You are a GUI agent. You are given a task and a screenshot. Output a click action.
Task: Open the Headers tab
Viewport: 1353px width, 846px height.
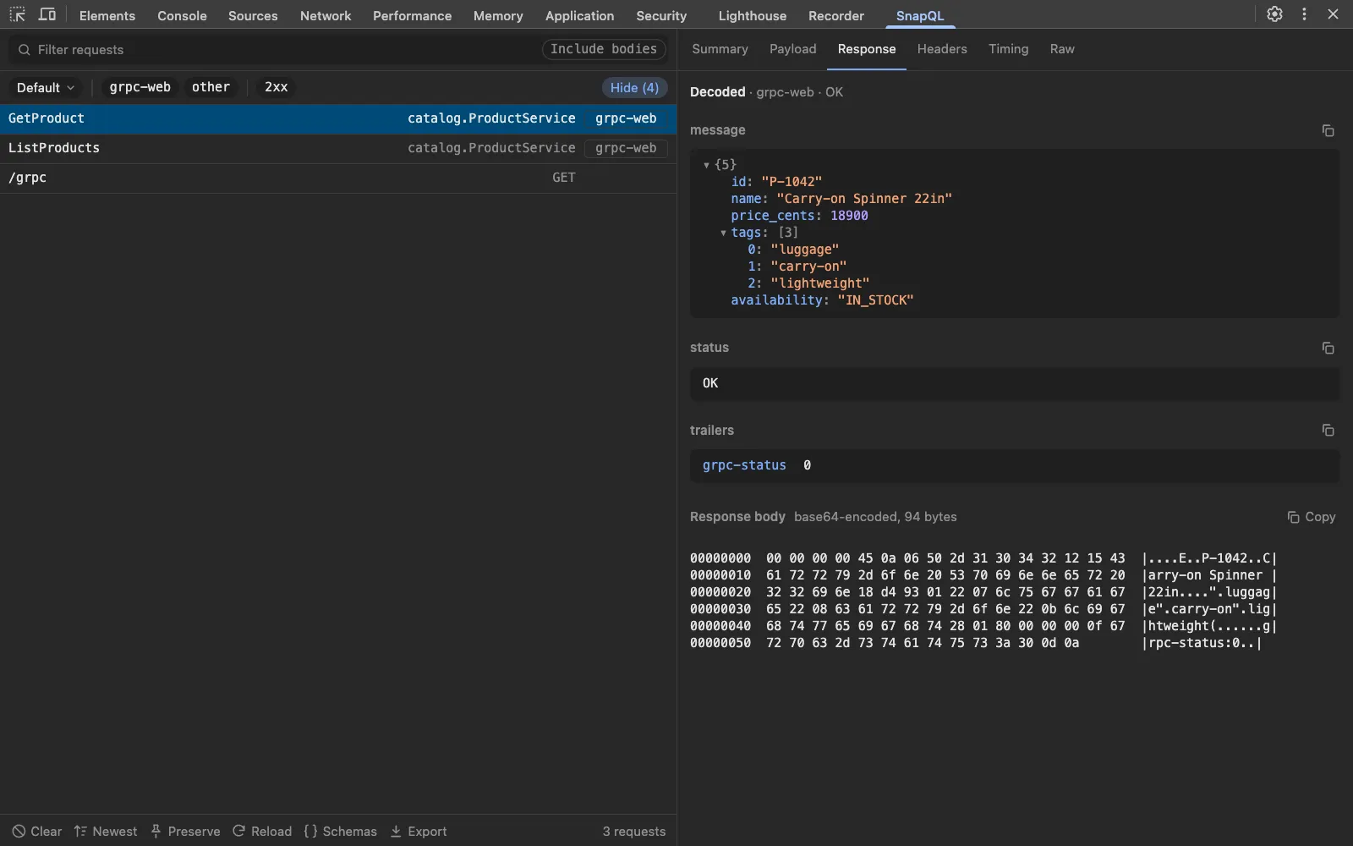tap(942, 49)
